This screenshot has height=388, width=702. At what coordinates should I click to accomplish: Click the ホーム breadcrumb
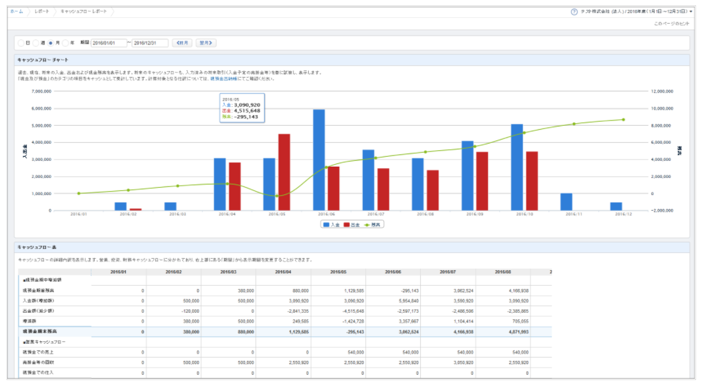[17, 12]
